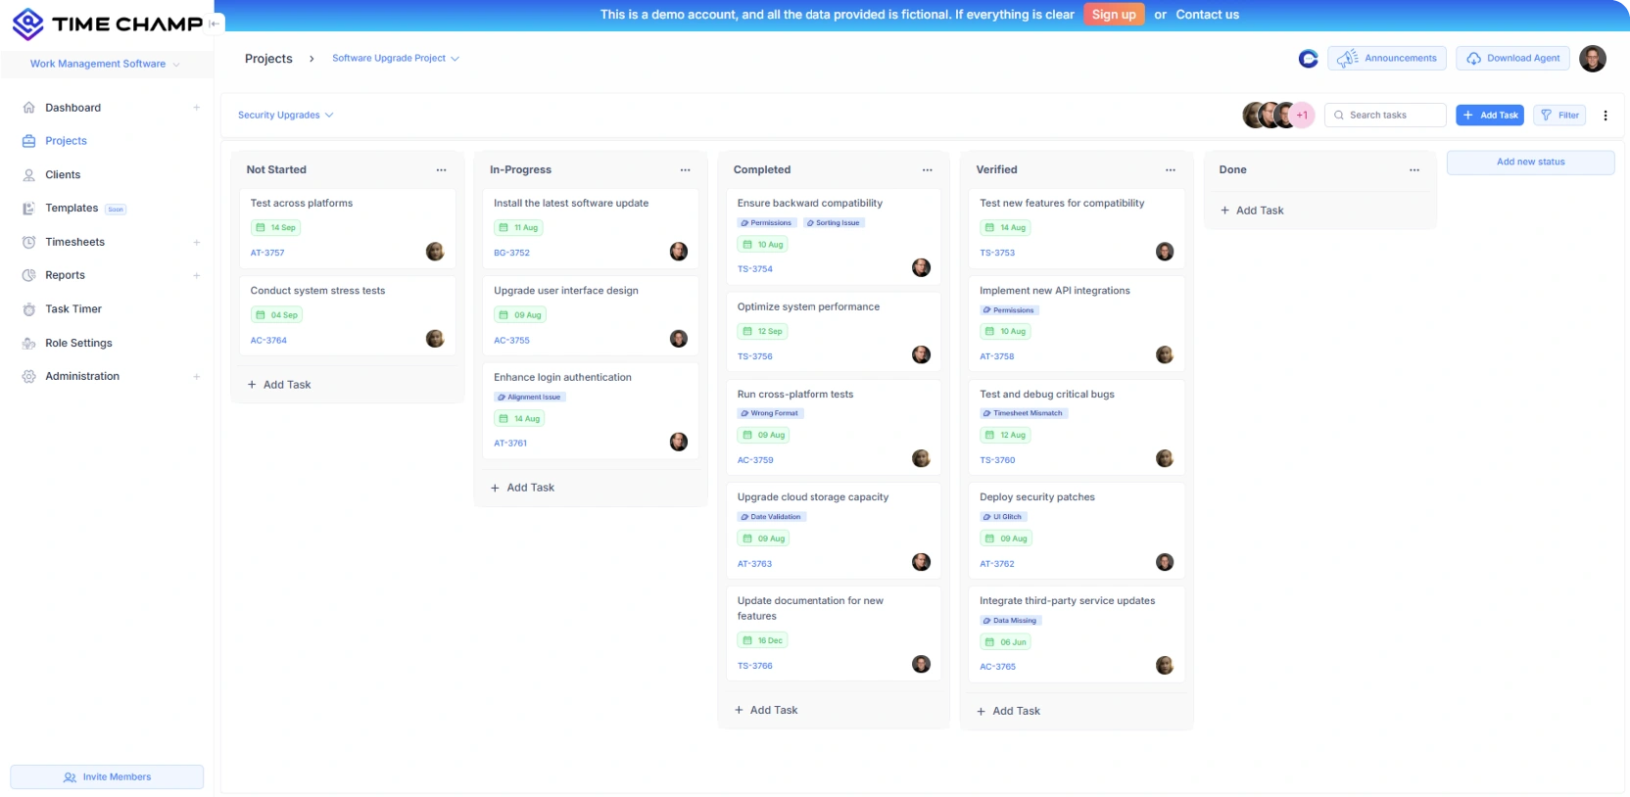Click assignee avatar on Optimize system performance
Screen dimensions: 1630x797
(x=921, y=354)
